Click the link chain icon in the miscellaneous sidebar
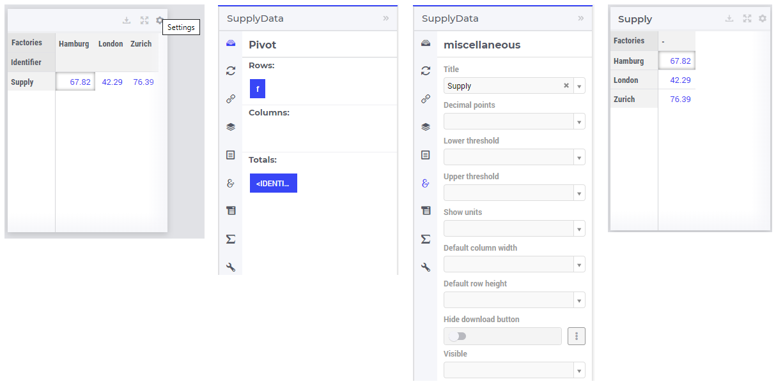The height and width of the screenshot is (384, 776). (426, 99)
